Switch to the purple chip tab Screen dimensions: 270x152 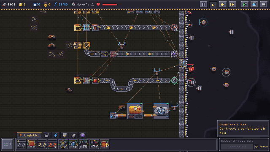click(x=83, y=135)
